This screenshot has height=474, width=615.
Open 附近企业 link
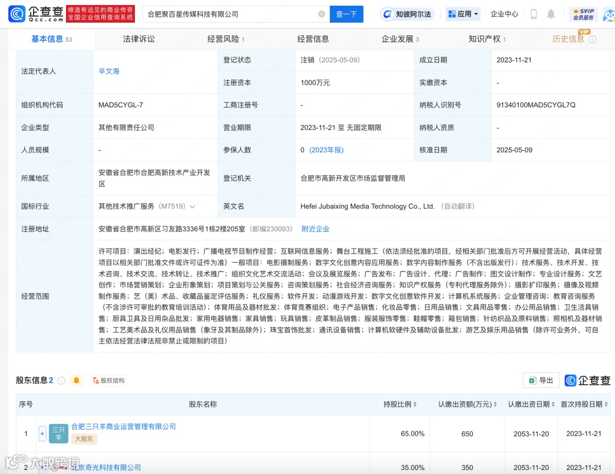pos(315,229)
